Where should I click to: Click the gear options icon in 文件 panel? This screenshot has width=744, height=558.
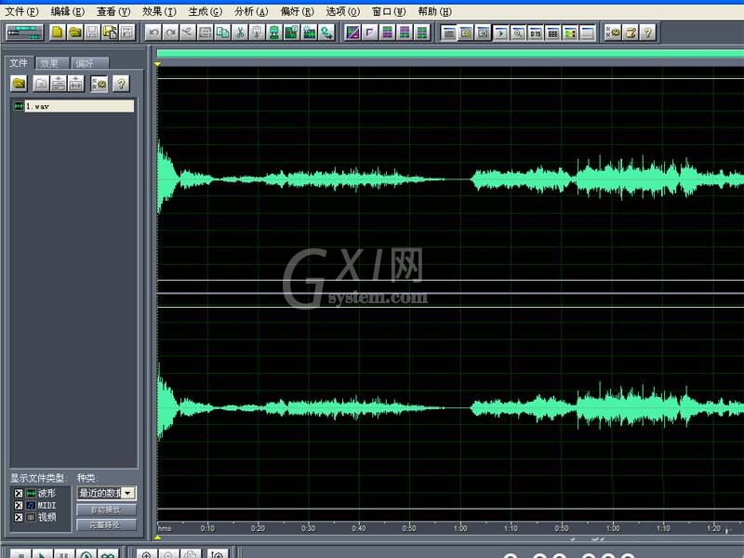pos(100,84)
